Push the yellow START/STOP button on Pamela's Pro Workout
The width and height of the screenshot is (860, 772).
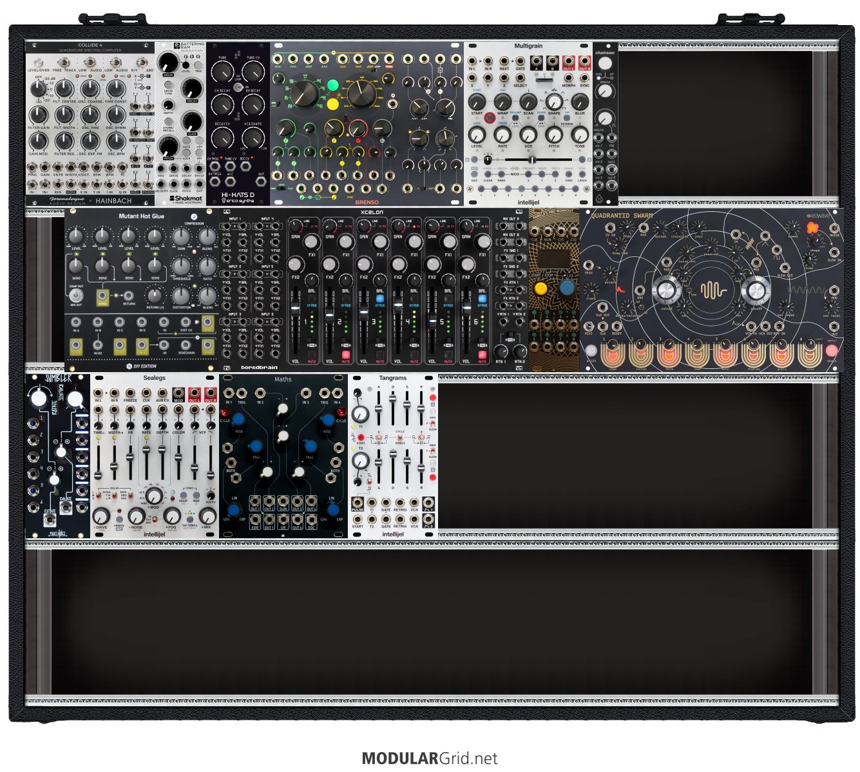[x=541, y=288]
